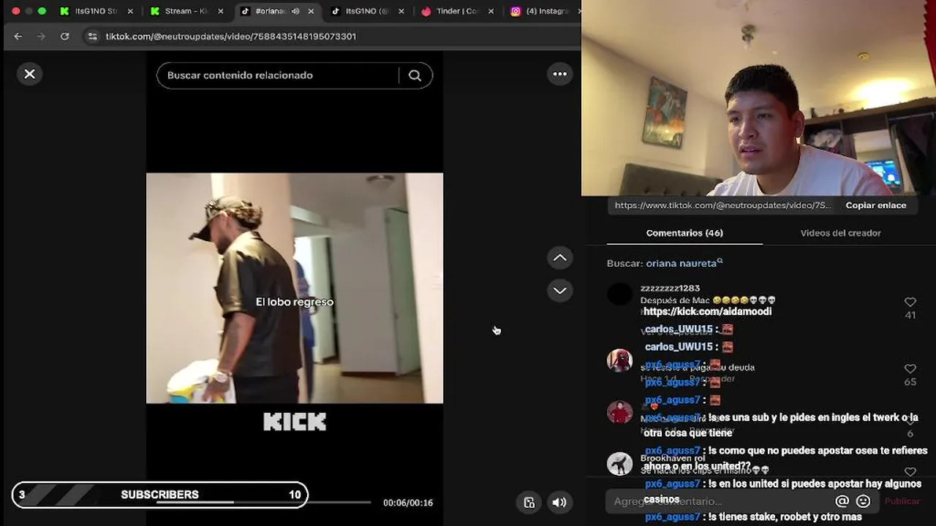Close the TikTok video viewer
This screenshot has height=526, width=936.
[29, 74]
